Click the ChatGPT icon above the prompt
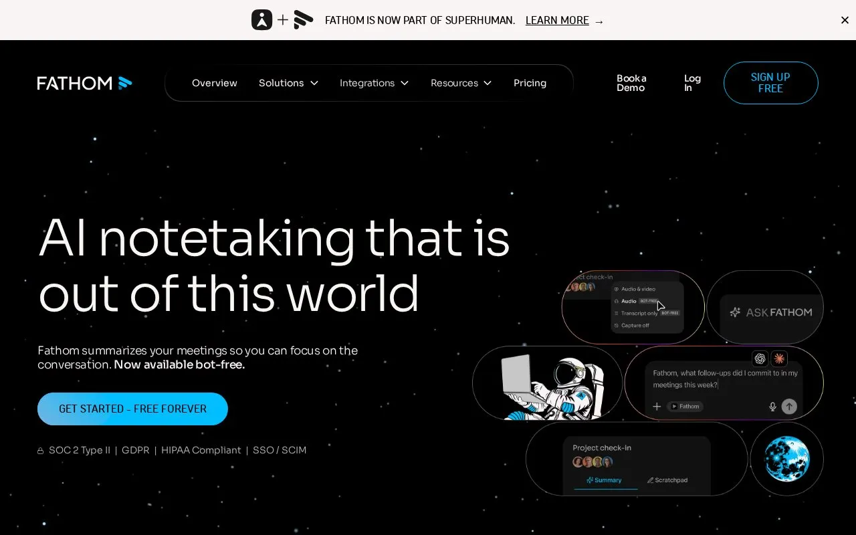The width and height of the screenshot is (856, 535). [x=760, y=358]
